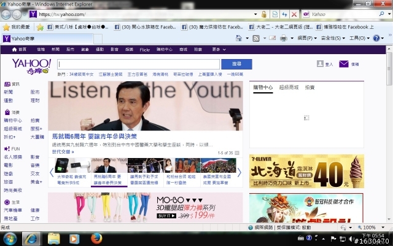Click the IE back navigation arrow
Screen dimensions: 393x246
[x=6, y=15]
